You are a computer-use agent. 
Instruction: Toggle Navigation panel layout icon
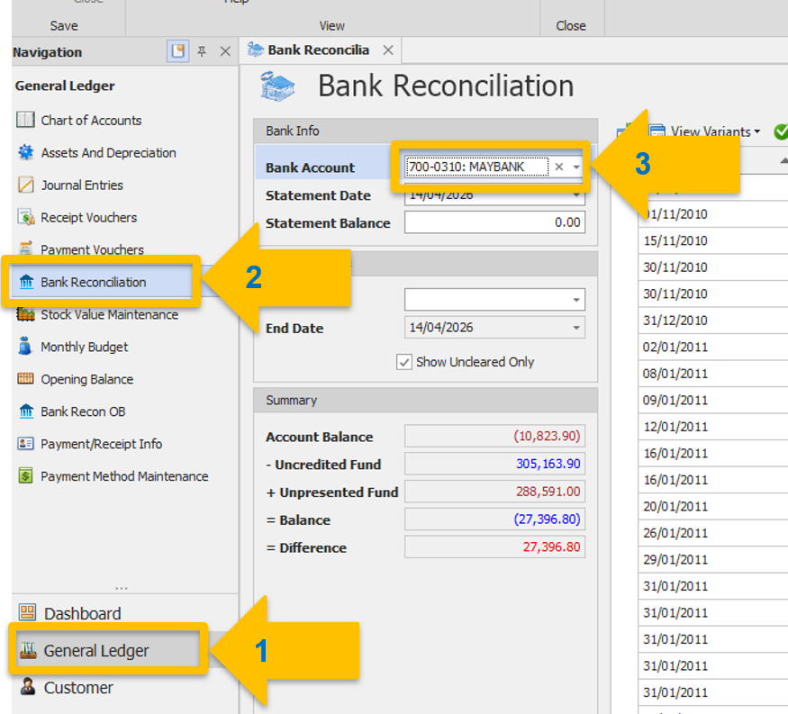tap(178, 51)
